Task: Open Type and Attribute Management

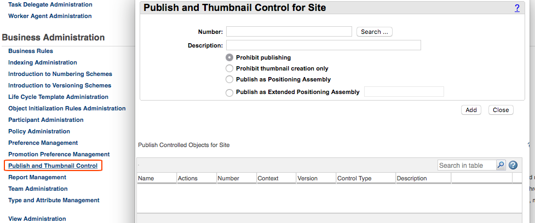Action: click(54, 200)
